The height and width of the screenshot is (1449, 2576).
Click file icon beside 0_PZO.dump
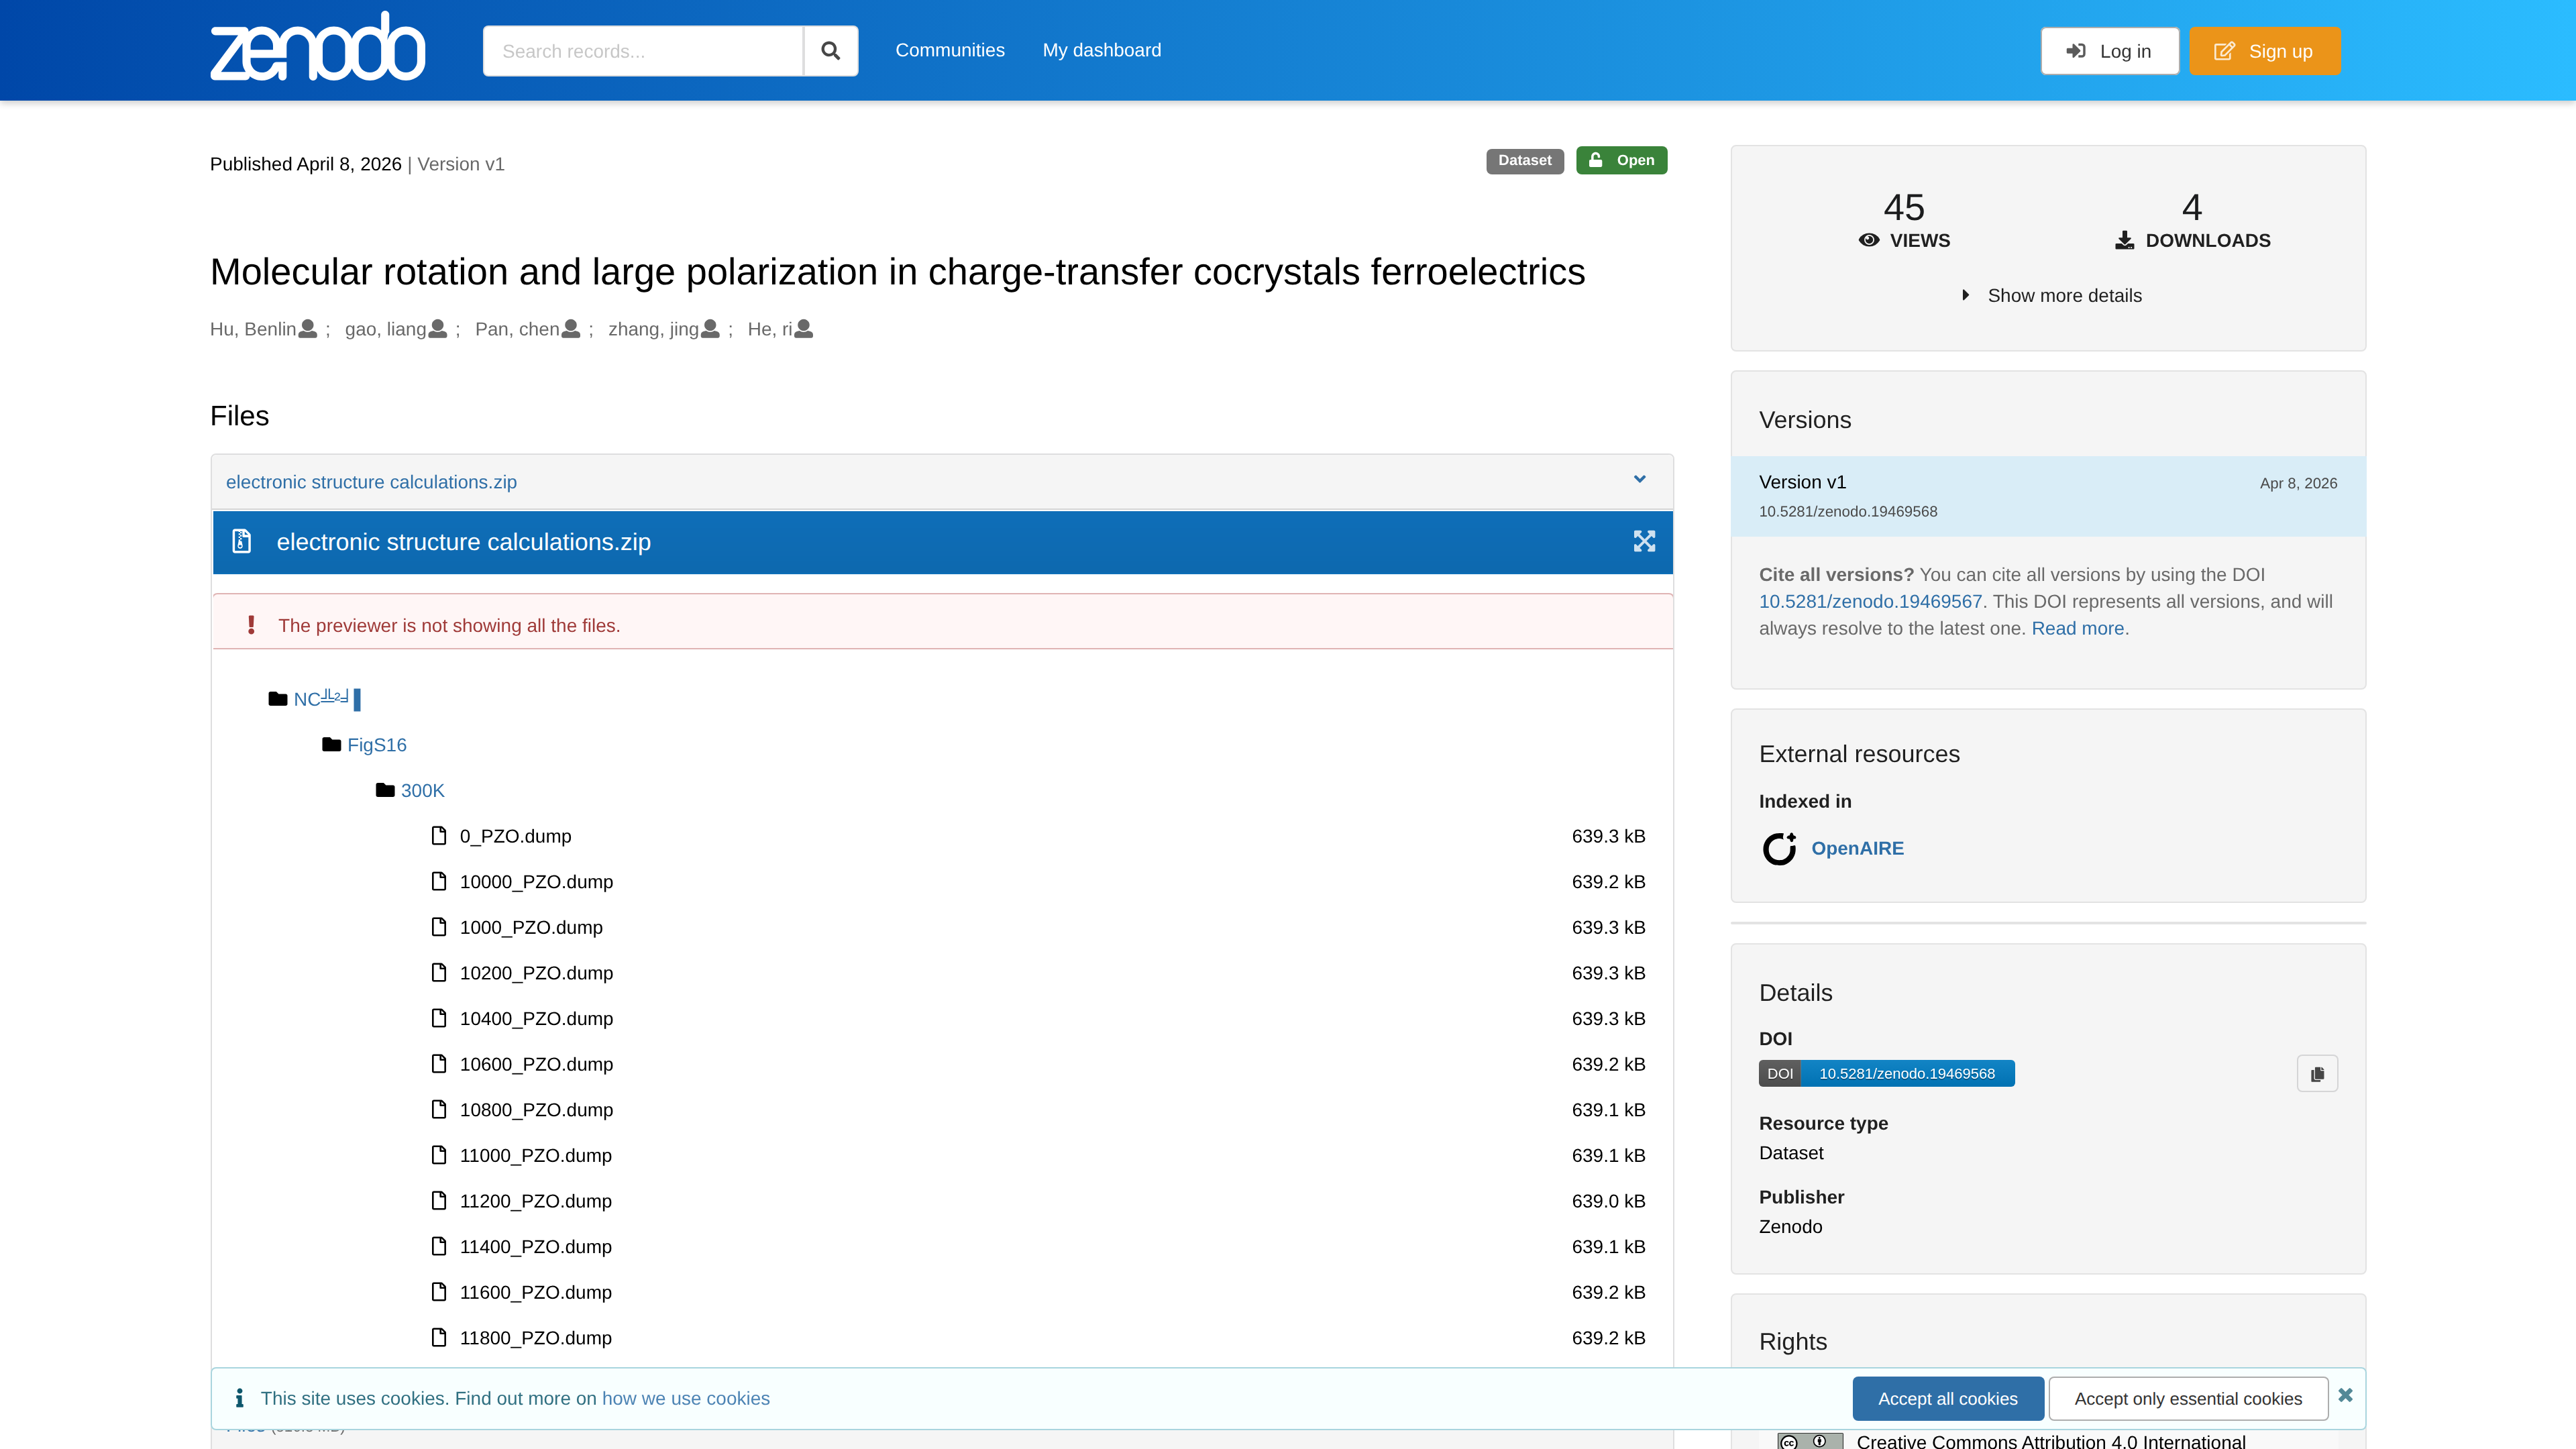[439, 835]
